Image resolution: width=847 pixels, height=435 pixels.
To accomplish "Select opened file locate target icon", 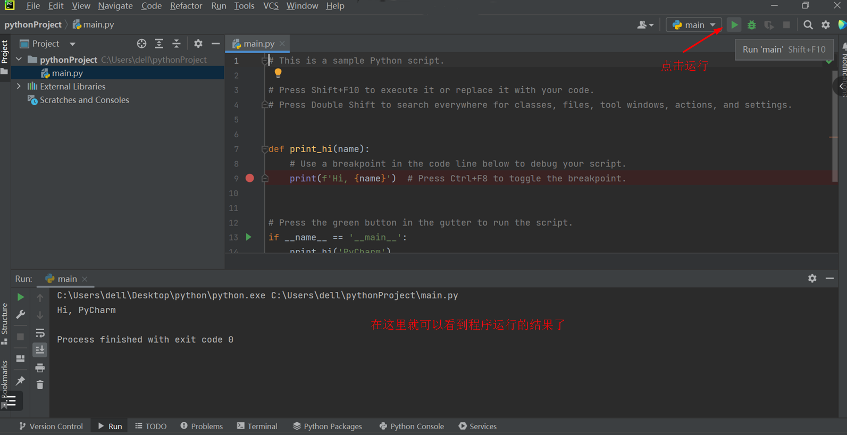I will pyautogui.click(x=141, y=44).
